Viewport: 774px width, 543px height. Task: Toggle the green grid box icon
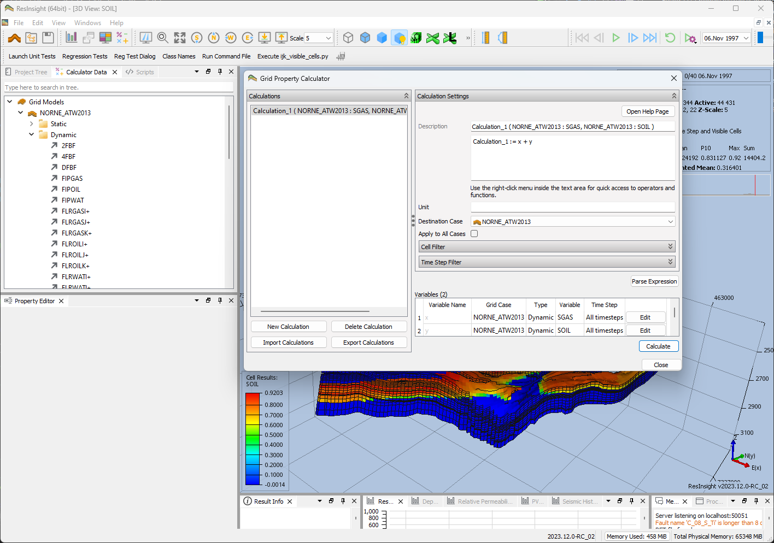(416, 38)
